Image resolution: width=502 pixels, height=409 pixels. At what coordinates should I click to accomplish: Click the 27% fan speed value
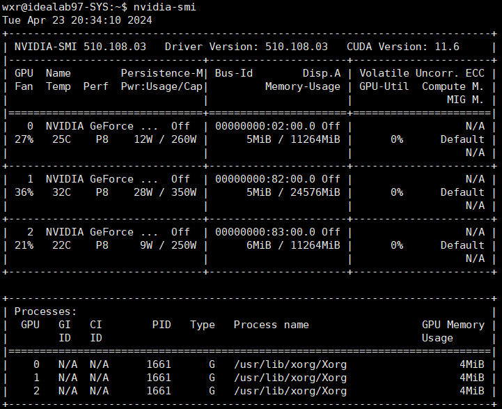click(x=24, y=139)
